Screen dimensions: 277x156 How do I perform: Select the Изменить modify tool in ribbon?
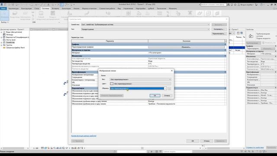coord(4,15)
